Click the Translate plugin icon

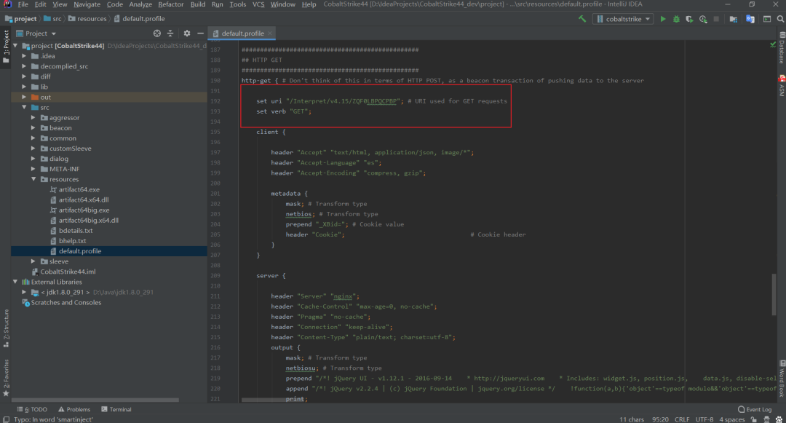pos(750,19)
